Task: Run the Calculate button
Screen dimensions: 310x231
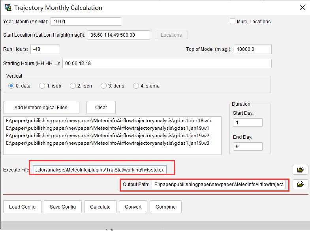Action: point(100,207)
